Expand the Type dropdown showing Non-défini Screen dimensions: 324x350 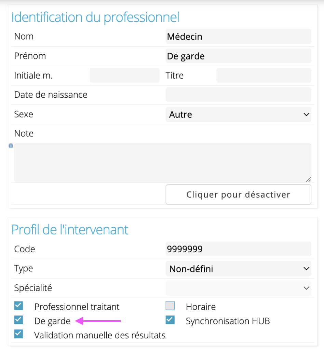tap(238, 269)
